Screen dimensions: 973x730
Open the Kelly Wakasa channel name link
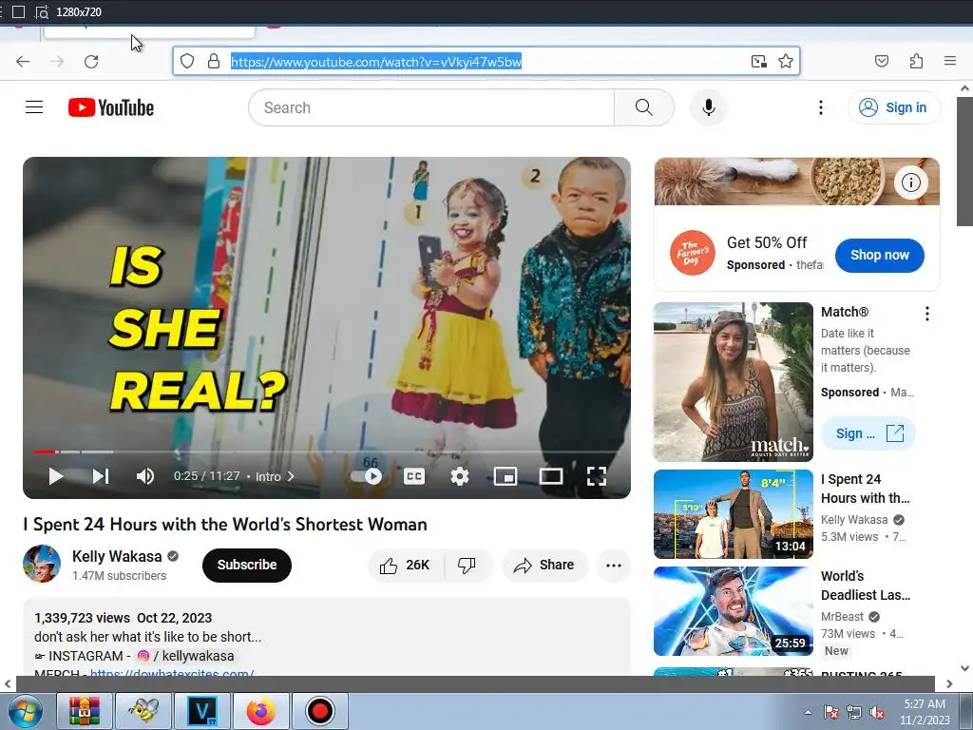point(117,556)
